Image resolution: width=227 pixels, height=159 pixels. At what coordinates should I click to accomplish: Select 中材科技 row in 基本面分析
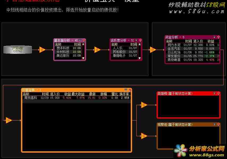68,52
